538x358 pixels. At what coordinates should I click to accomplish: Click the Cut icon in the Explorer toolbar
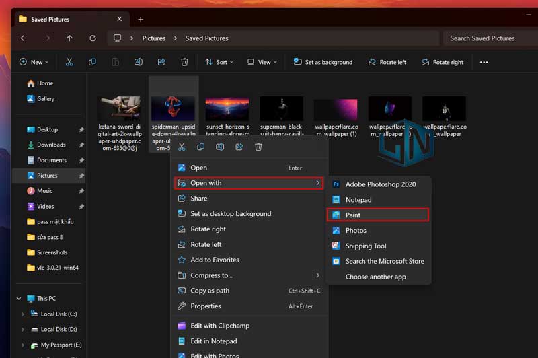[x=69, y=62]
